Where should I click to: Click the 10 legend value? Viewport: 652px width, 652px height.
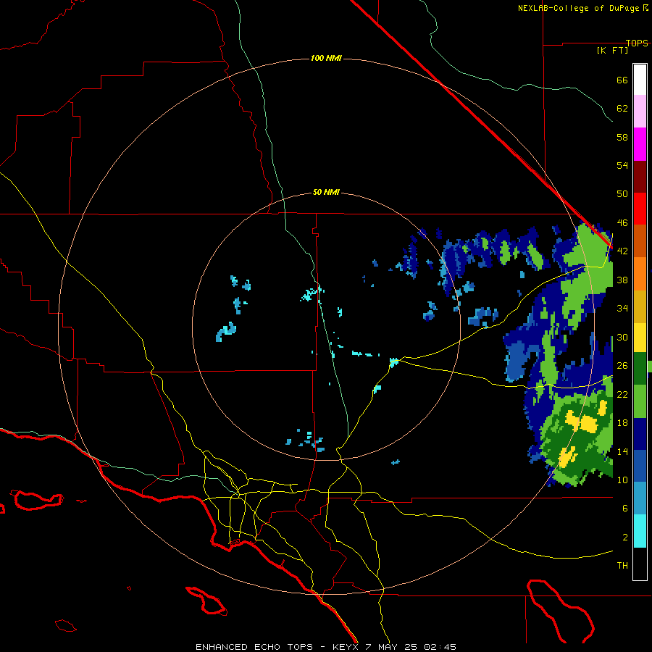[x=622, y=480]
